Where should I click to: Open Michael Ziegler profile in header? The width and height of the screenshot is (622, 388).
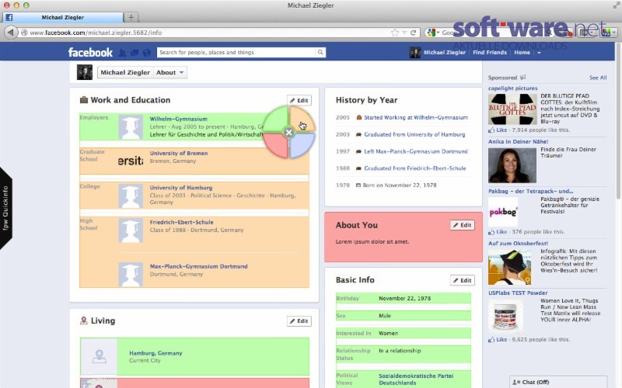(444, 52)
